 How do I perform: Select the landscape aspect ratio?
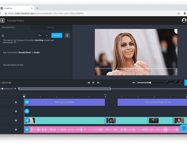(x=170, y=82)
